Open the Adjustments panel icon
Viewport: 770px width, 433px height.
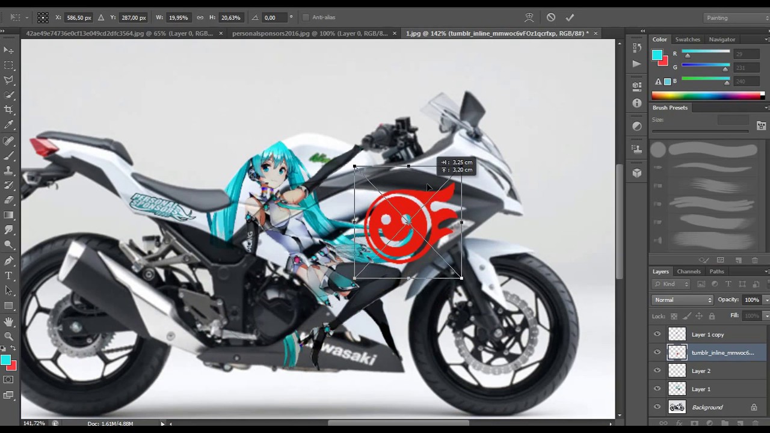point(637,126)
